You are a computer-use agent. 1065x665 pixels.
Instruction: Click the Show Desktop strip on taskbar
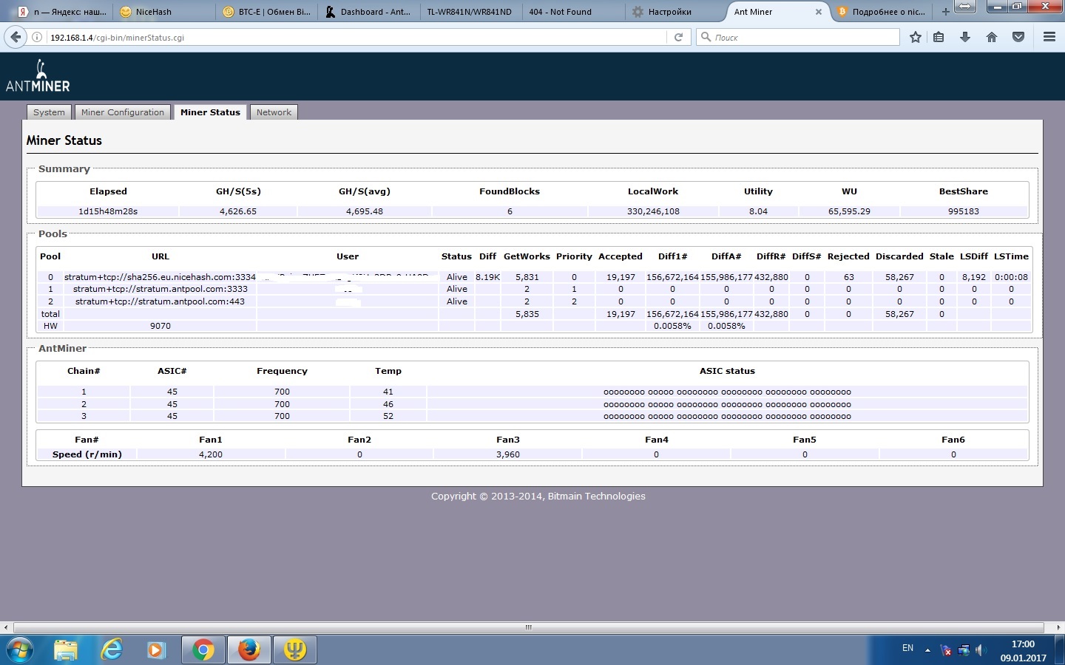pos(1060,650)
